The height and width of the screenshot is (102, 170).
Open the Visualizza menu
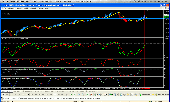coord(11,8)
